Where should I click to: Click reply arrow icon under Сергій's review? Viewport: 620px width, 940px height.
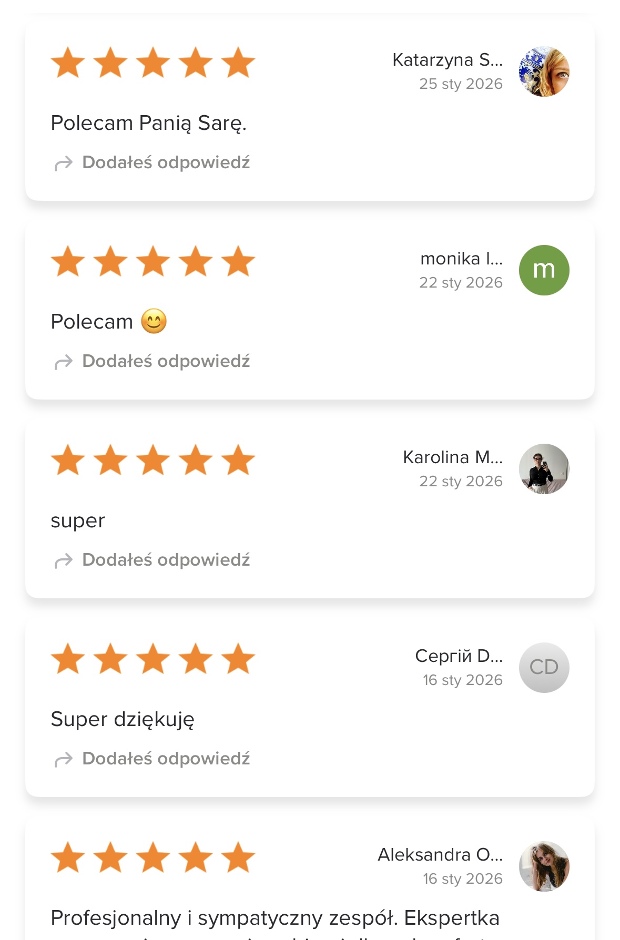pyautogui.click(x=64, y=760)
